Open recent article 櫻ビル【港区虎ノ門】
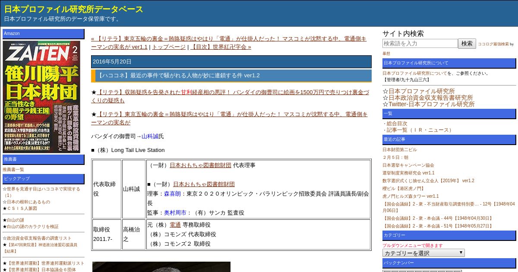 pyautogui.click(x=403, y=189)
